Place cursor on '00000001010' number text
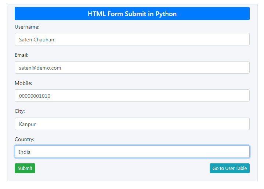 click(x=35, y=96)
